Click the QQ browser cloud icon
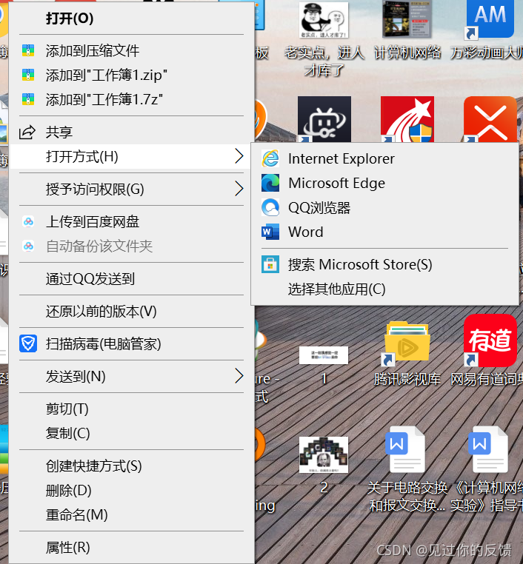Image resolution: width=523 pixels, height=564 pixels. click(270, 207)
